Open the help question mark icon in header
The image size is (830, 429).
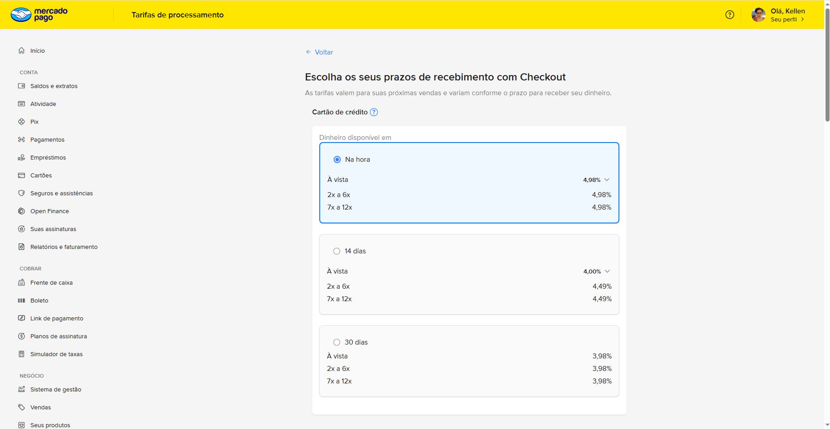(729, 15)
